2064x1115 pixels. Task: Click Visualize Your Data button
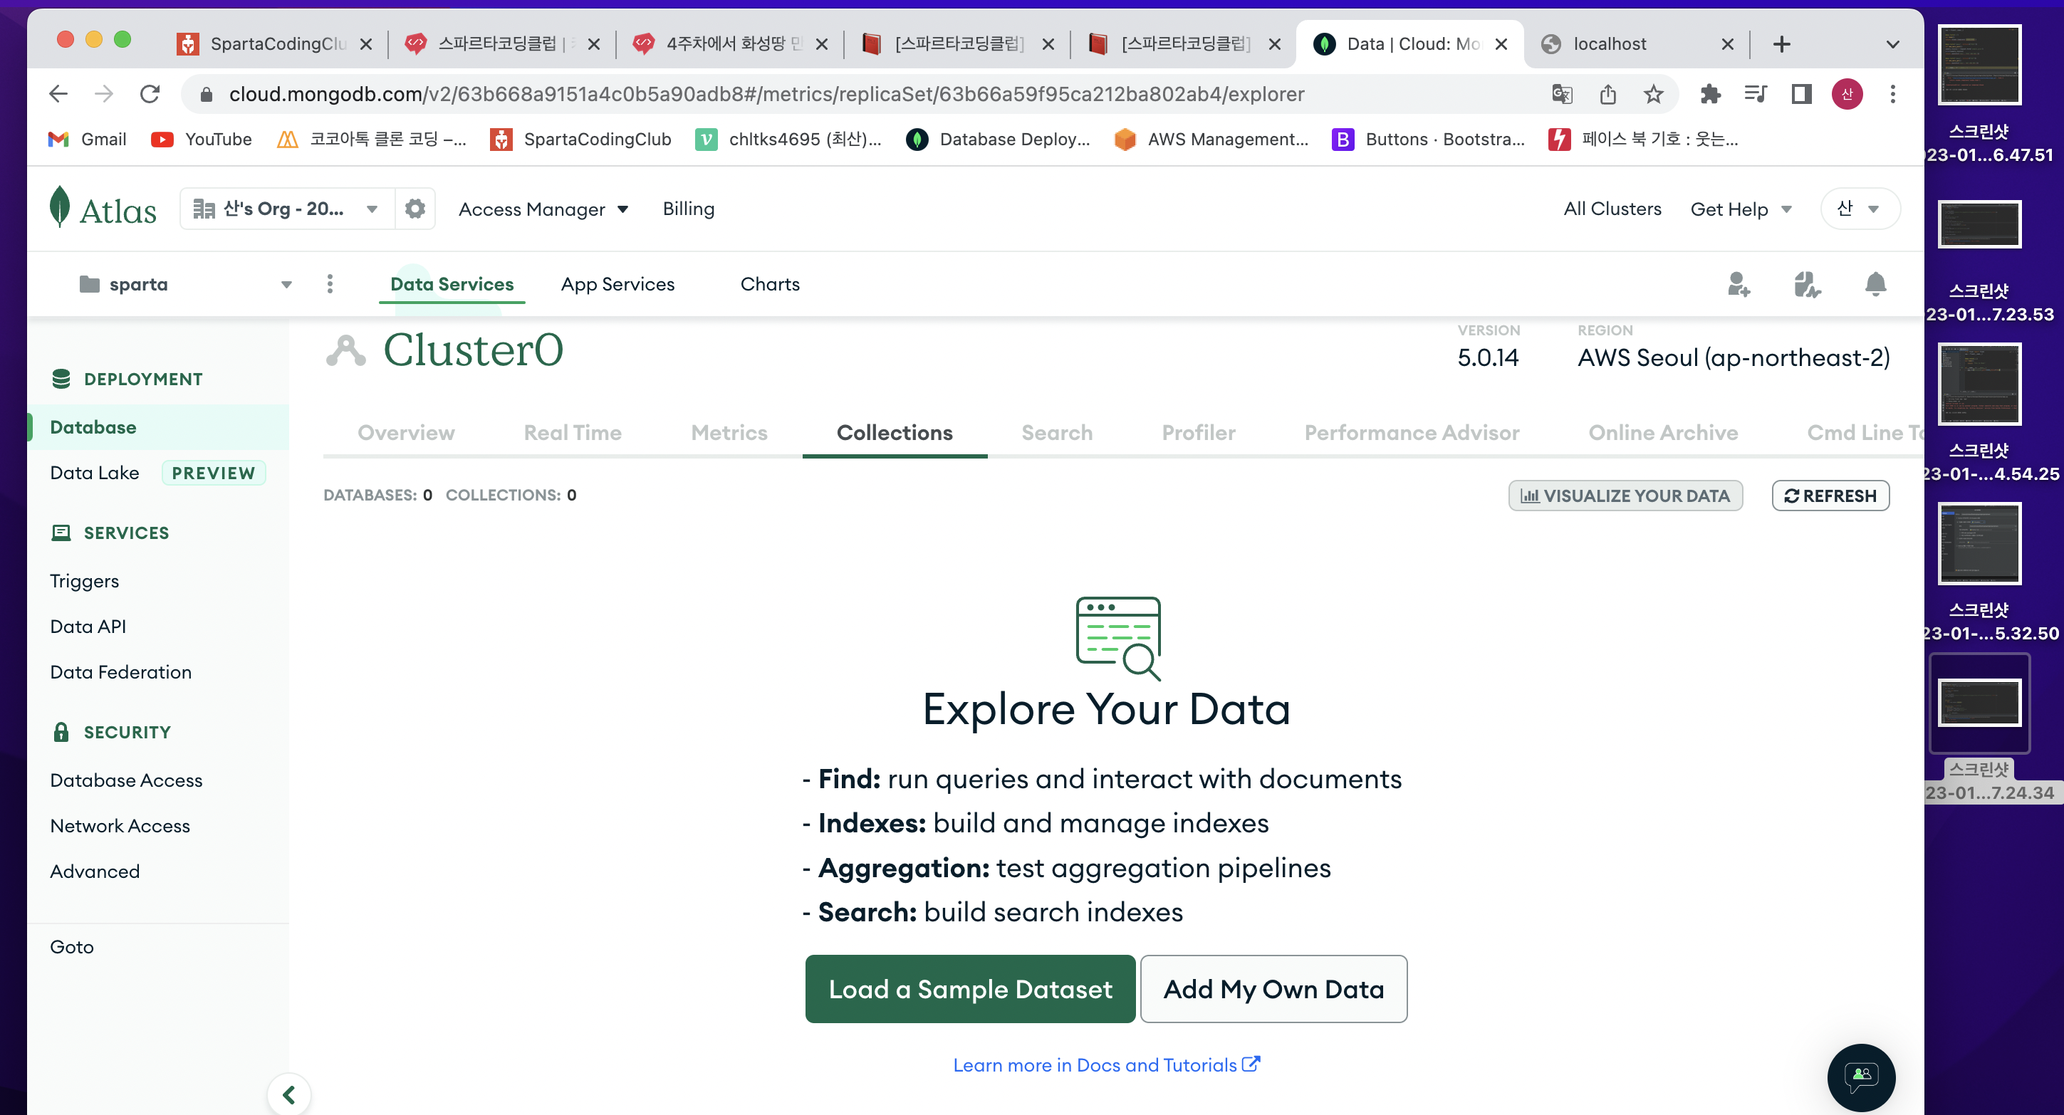pos(1626,495)
